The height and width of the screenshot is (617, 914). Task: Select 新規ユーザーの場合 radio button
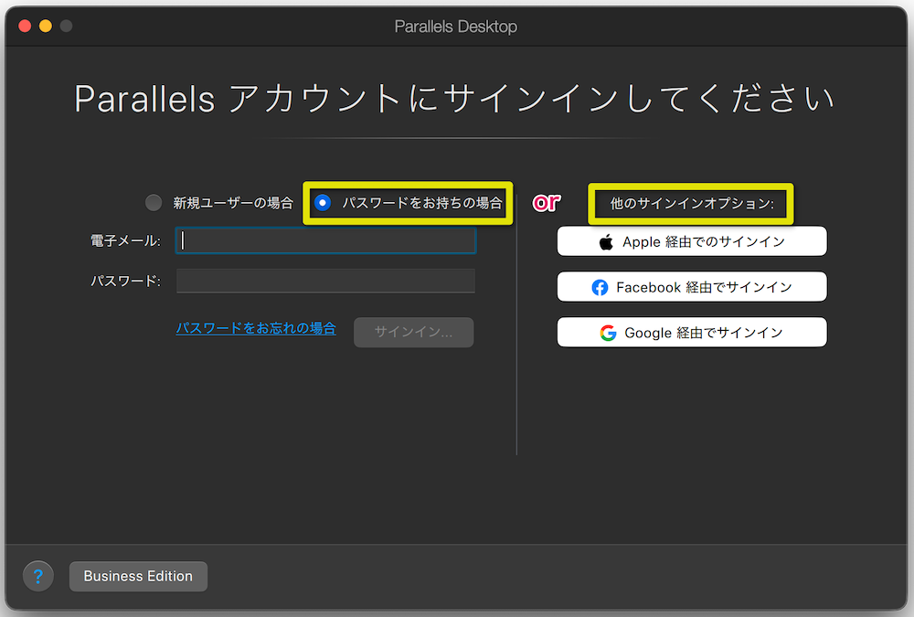click(153, 202)
